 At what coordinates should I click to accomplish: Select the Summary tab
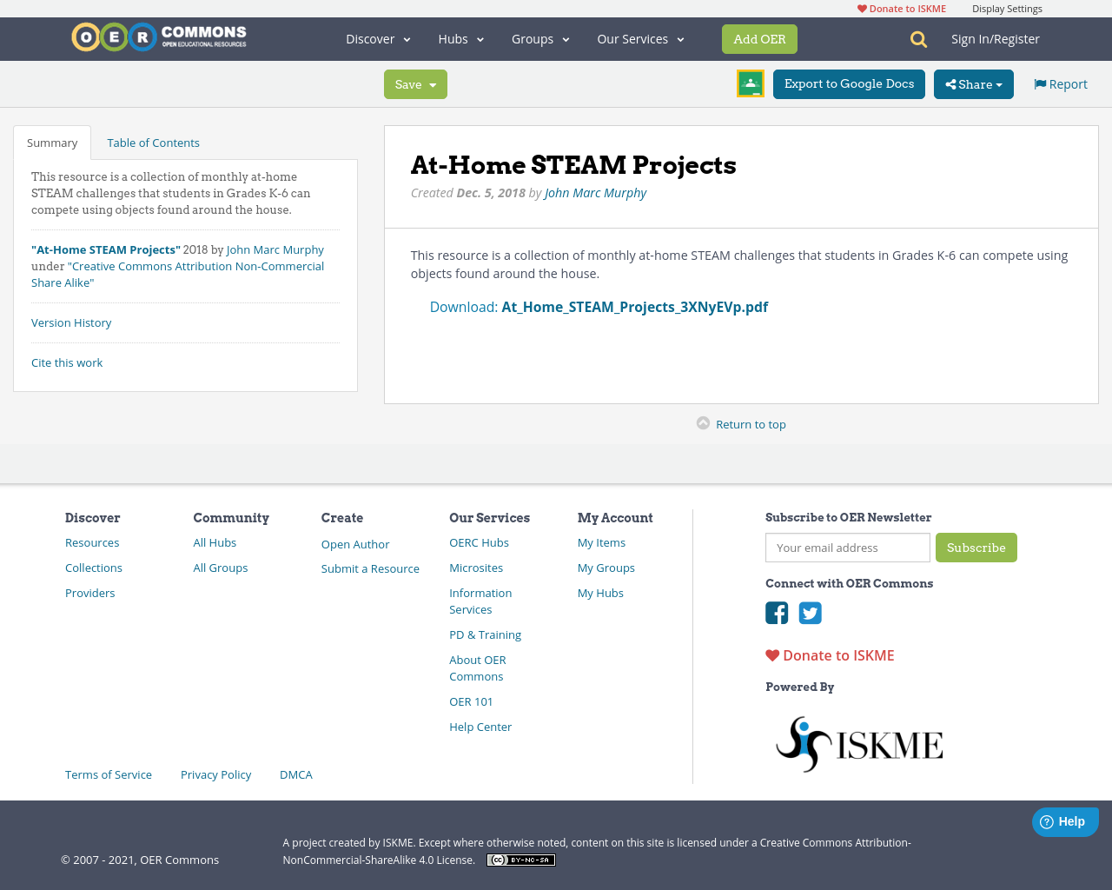52,142
